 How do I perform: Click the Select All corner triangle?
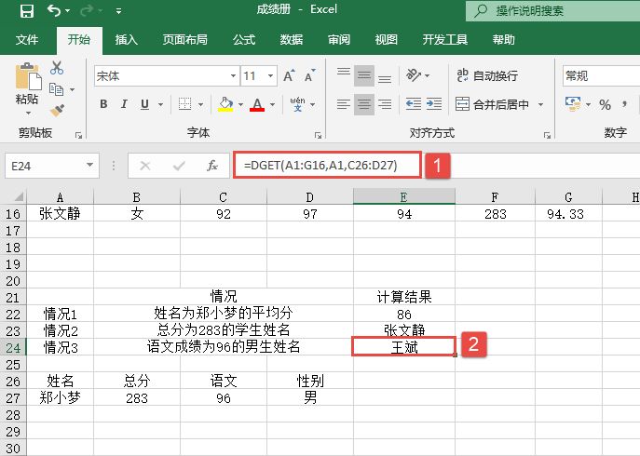(18, 197)
